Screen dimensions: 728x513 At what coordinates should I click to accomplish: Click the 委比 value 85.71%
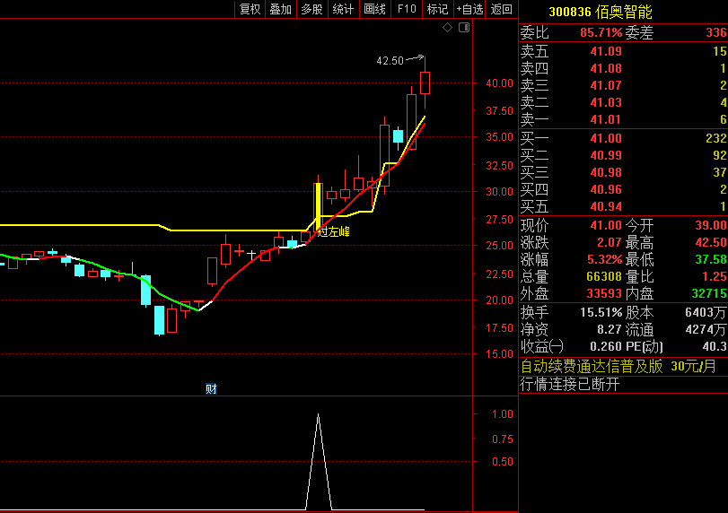(601, 32)
